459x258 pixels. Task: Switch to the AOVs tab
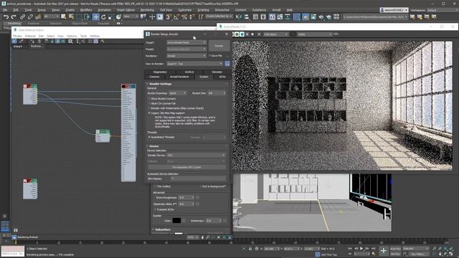coord(222,77)
